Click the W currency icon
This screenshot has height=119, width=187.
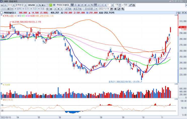51,9
